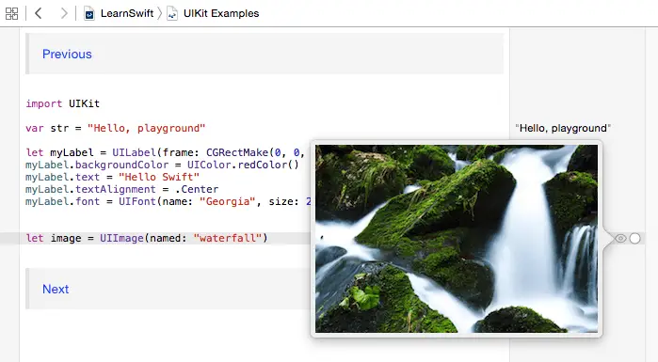The width and height of the screenshot is (658, 362).
Task: Open the Next page link
Action: pos(56,289)
